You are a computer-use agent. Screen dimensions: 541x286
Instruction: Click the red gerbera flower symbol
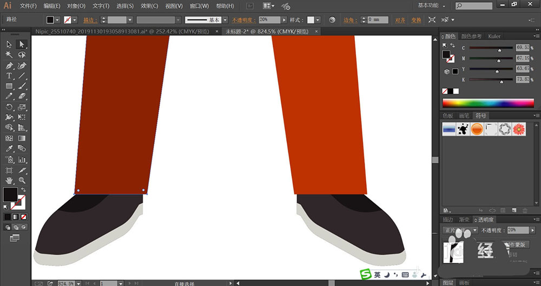pos(518,129)
